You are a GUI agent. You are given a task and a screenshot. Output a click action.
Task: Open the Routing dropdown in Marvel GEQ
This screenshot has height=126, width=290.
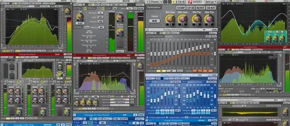click(175, 33)
